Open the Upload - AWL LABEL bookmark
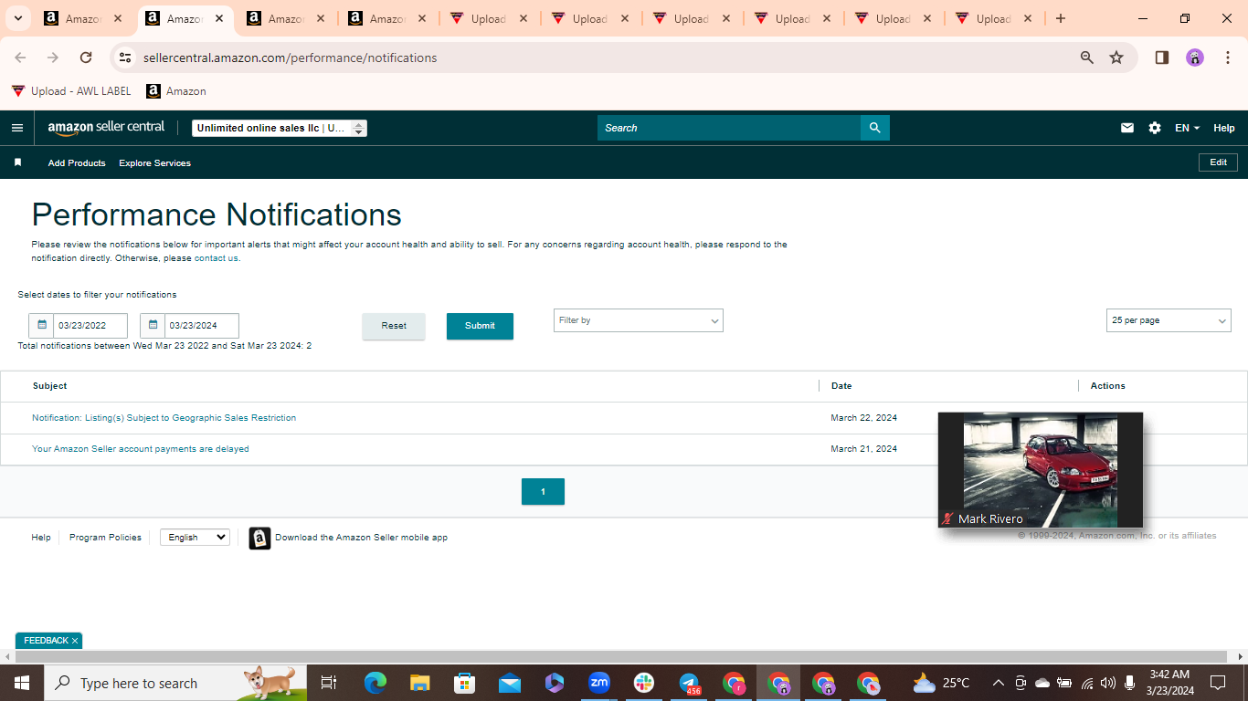 pyautogui.click(x=71, y=91)
